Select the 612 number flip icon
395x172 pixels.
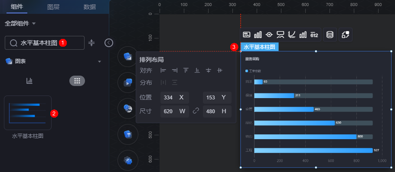314,35
